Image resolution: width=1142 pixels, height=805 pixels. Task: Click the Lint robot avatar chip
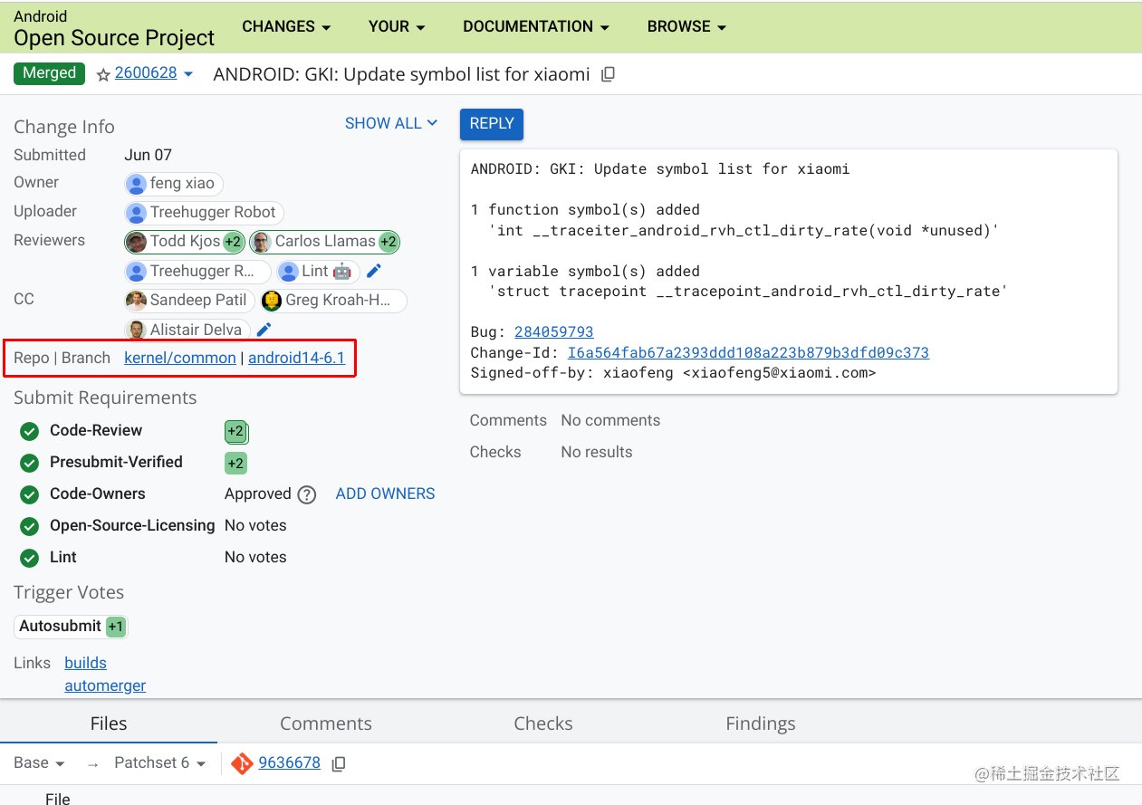pos(316,271)
